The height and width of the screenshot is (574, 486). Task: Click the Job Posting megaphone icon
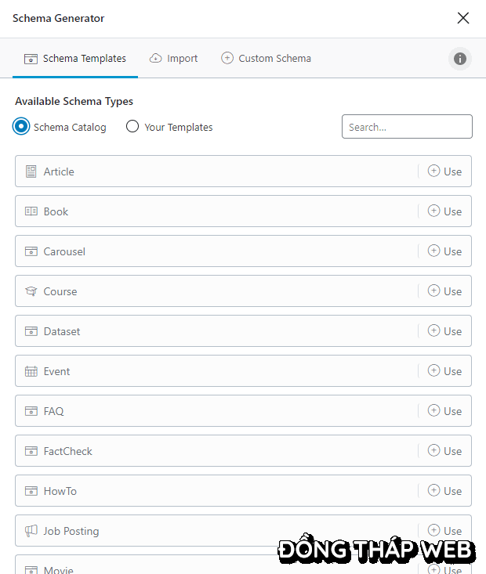click(x=31, y=531)
